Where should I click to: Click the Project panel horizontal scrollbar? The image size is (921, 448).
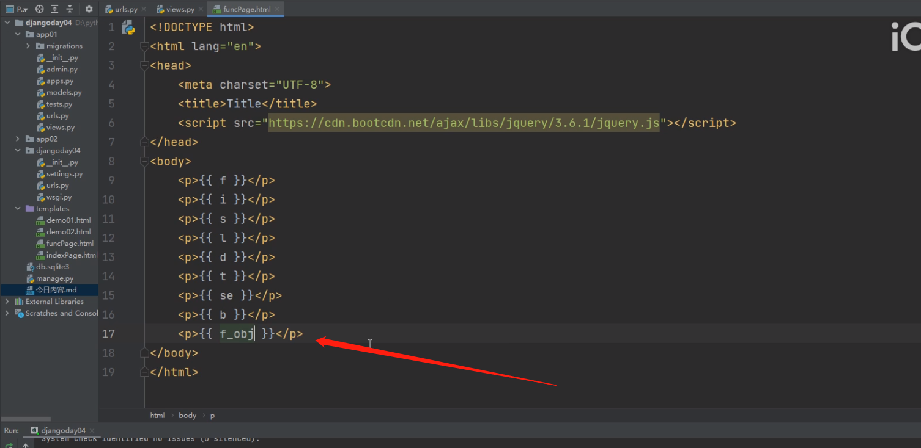pyautogui.click(x=25, y=419)
